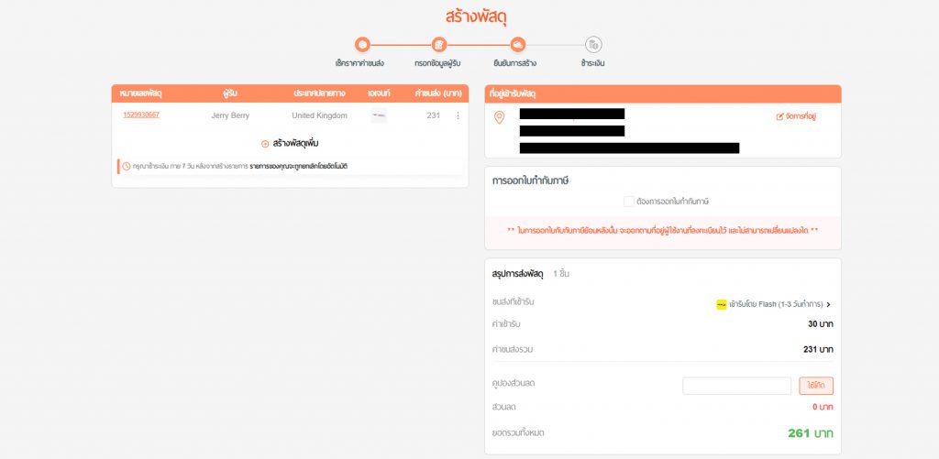Click the plus icon to create another parcel
Image resolution: width=939 pixels, height=459 pixels.
265,144
